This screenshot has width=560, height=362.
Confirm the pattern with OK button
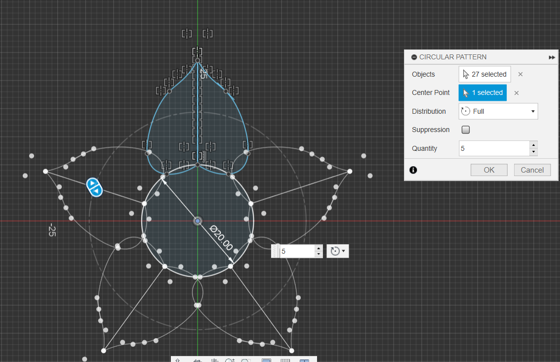(x=488, y=170)
